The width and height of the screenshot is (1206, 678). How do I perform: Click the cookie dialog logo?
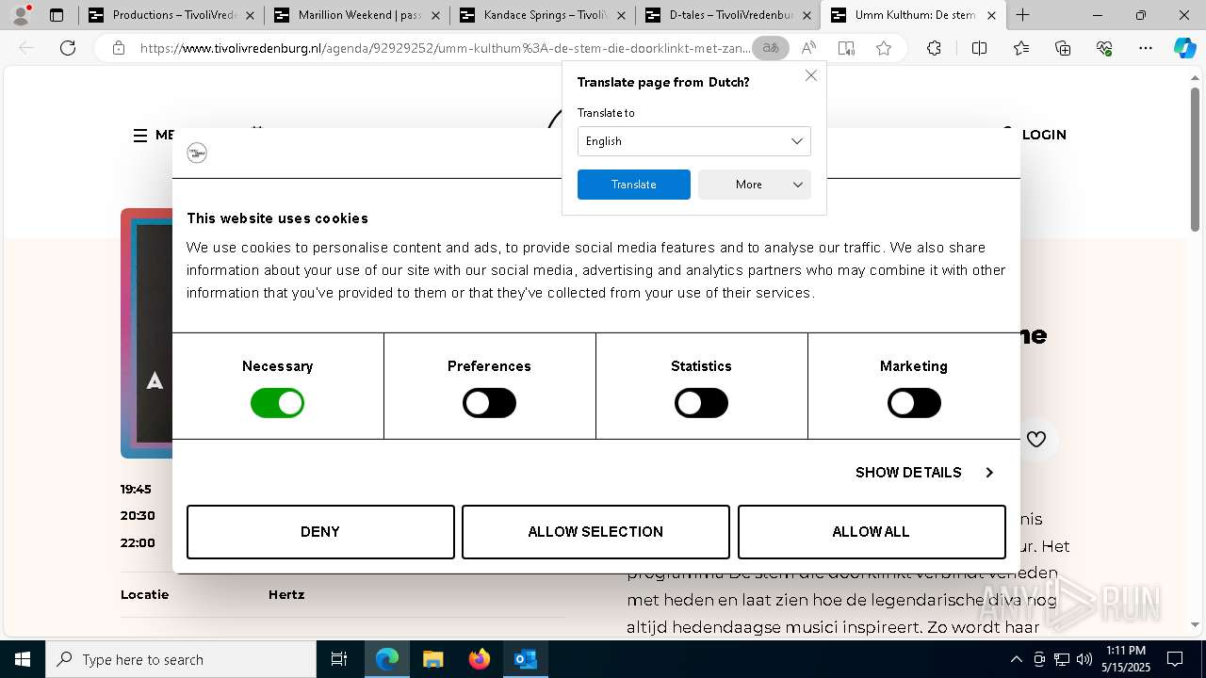coord(197,153)
